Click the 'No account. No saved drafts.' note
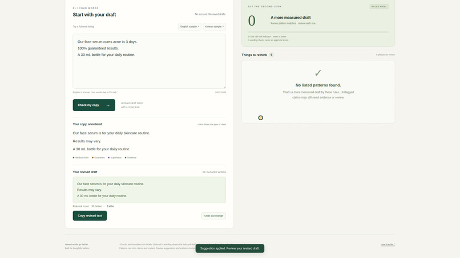 click(x=211, y=14)
